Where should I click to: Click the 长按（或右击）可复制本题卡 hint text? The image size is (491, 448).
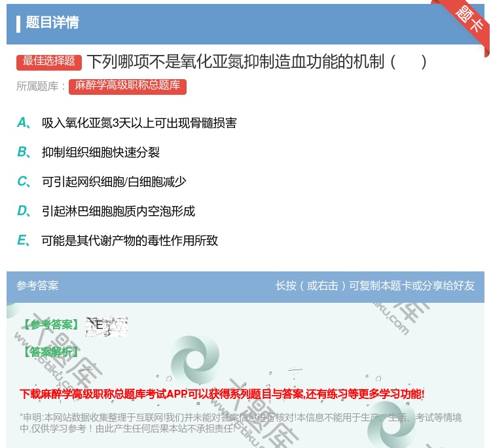tap(375, 285)
